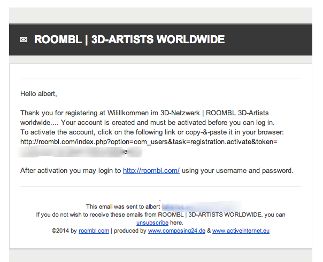Click the ROOMBL | 3D-ARTISTS WORLDWIDE header title

pos(129,39)
